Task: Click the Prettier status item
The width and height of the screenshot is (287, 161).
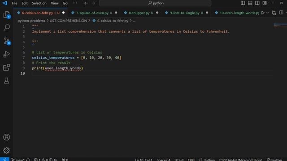Action: click(274, 160)
